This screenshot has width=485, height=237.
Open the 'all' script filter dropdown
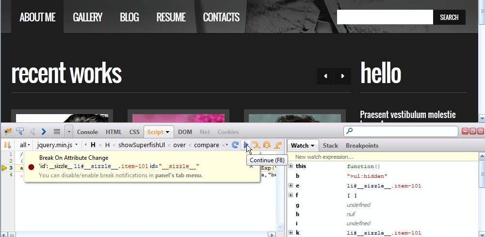click(x=25, y=145)
